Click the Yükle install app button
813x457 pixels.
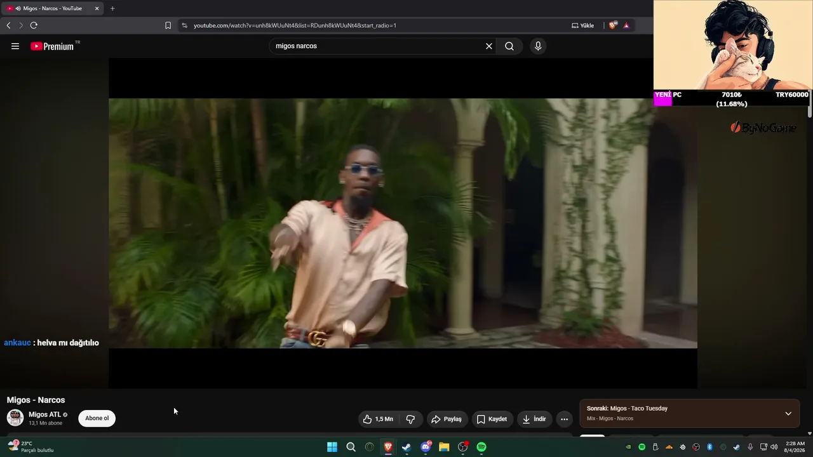coord(583,25)
